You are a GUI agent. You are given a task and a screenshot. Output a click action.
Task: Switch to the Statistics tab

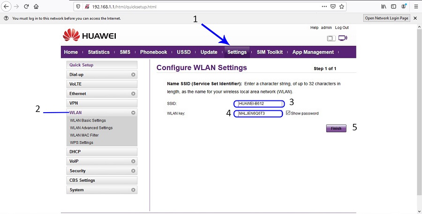99,52
